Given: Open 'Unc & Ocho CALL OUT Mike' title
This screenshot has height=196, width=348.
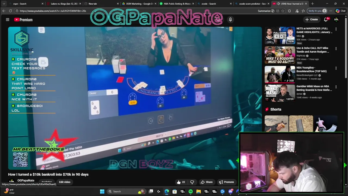Looking at the screenshot, I should (313, 50).
